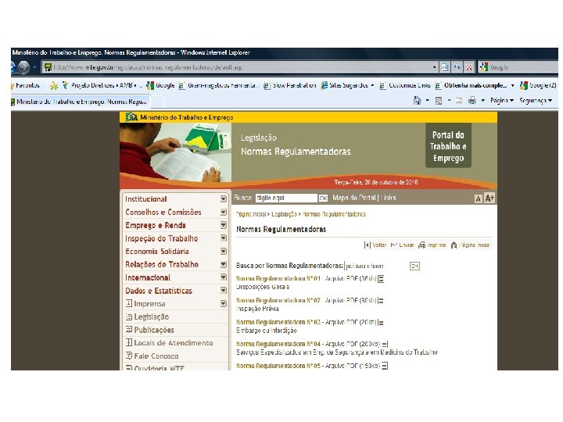Click the globe forward button in IE
This screenshot has width=563, height=422.
23,67
